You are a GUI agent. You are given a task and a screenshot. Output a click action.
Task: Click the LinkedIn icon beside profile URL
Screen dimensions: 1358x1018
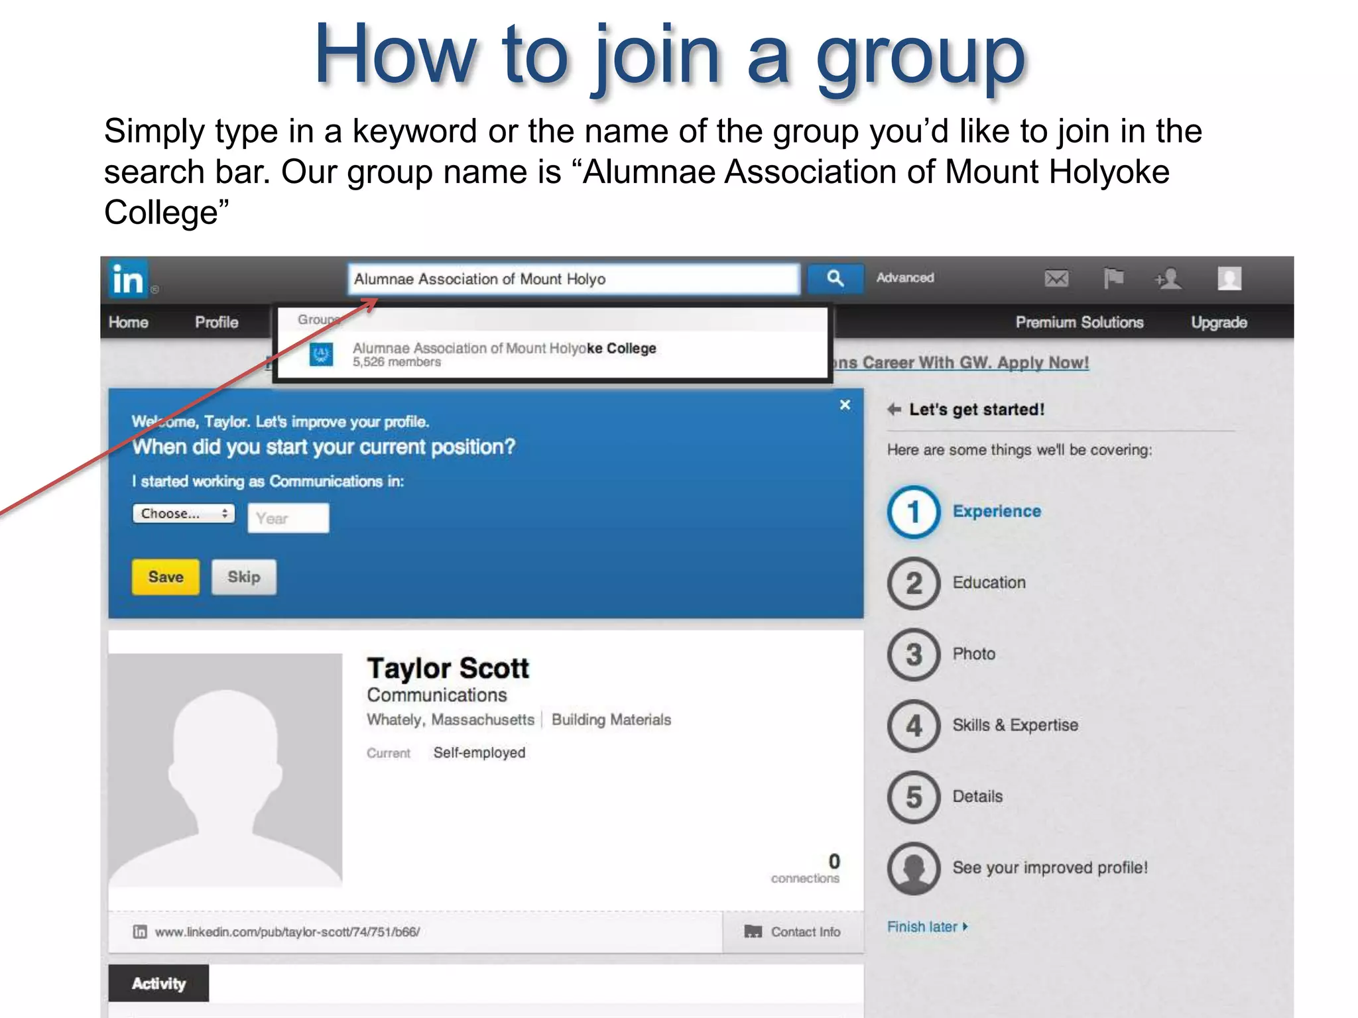(140, 932)
